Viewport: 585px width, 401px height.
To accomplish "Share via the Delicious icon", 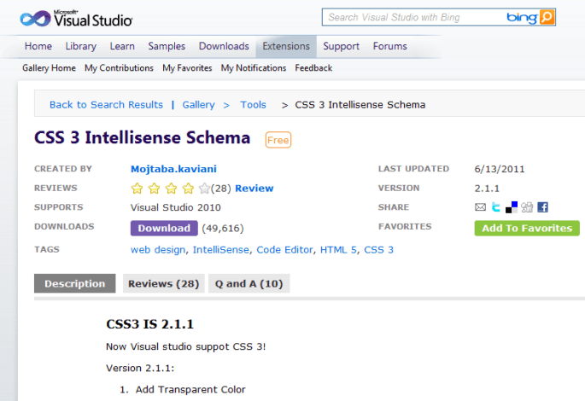I will [512, 207].
